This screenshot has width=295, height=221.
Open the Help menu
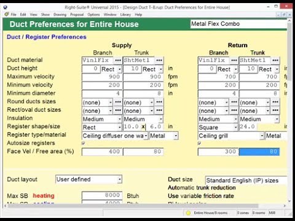tap(138, 15)
